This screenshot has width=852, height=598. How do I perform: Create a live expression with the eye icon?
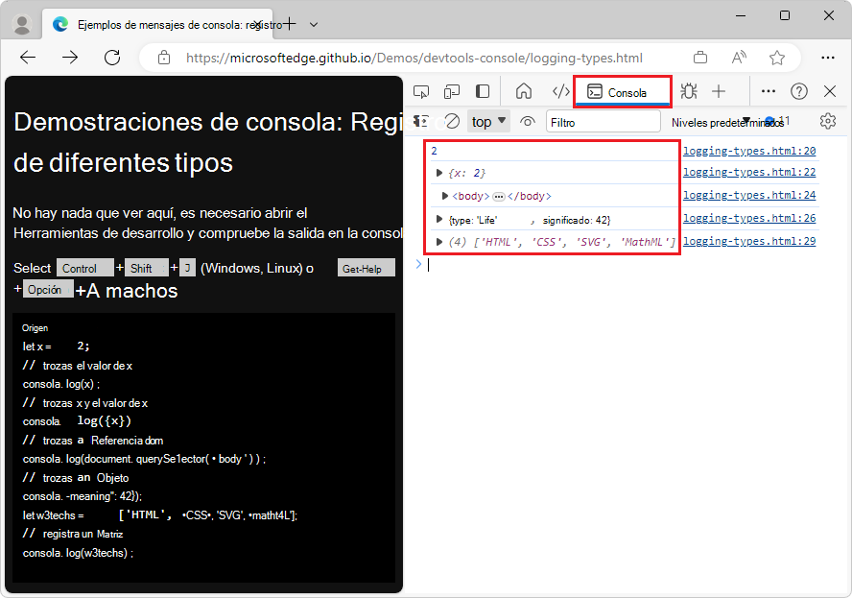click(x=527, y=121)
